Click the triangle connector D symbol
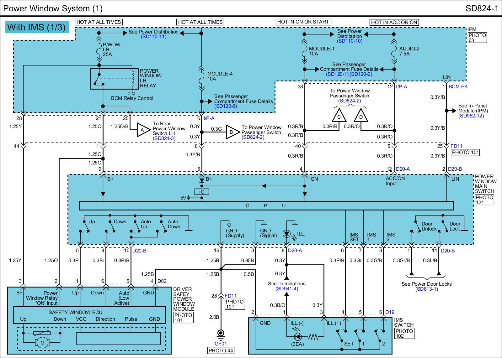The height and width of the screenshot is (358, 502). tap(361, 116)
